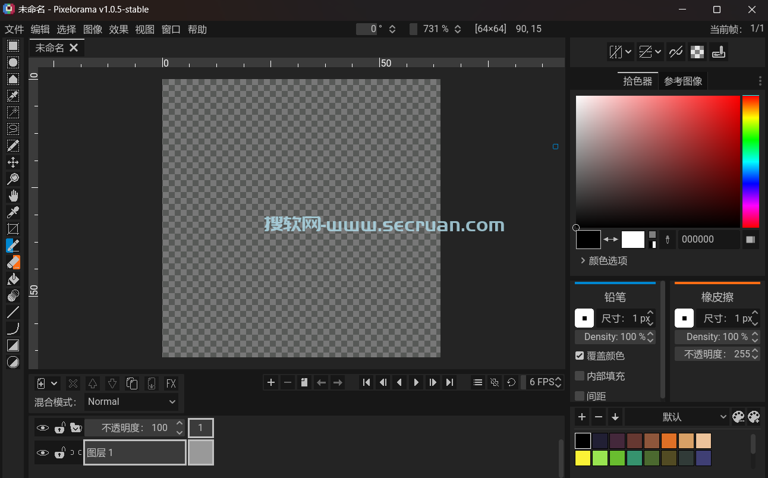
Task: Select the Move tool
Action: point(13,162)
